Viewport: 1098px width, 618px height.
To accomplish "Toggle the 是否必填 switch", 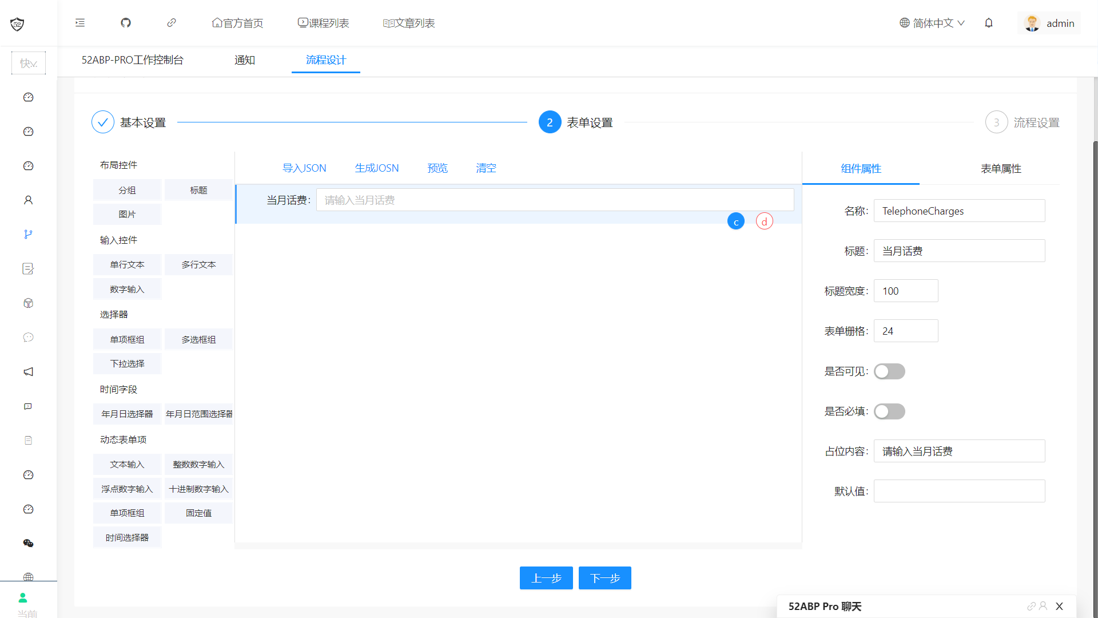I will 889,411.
